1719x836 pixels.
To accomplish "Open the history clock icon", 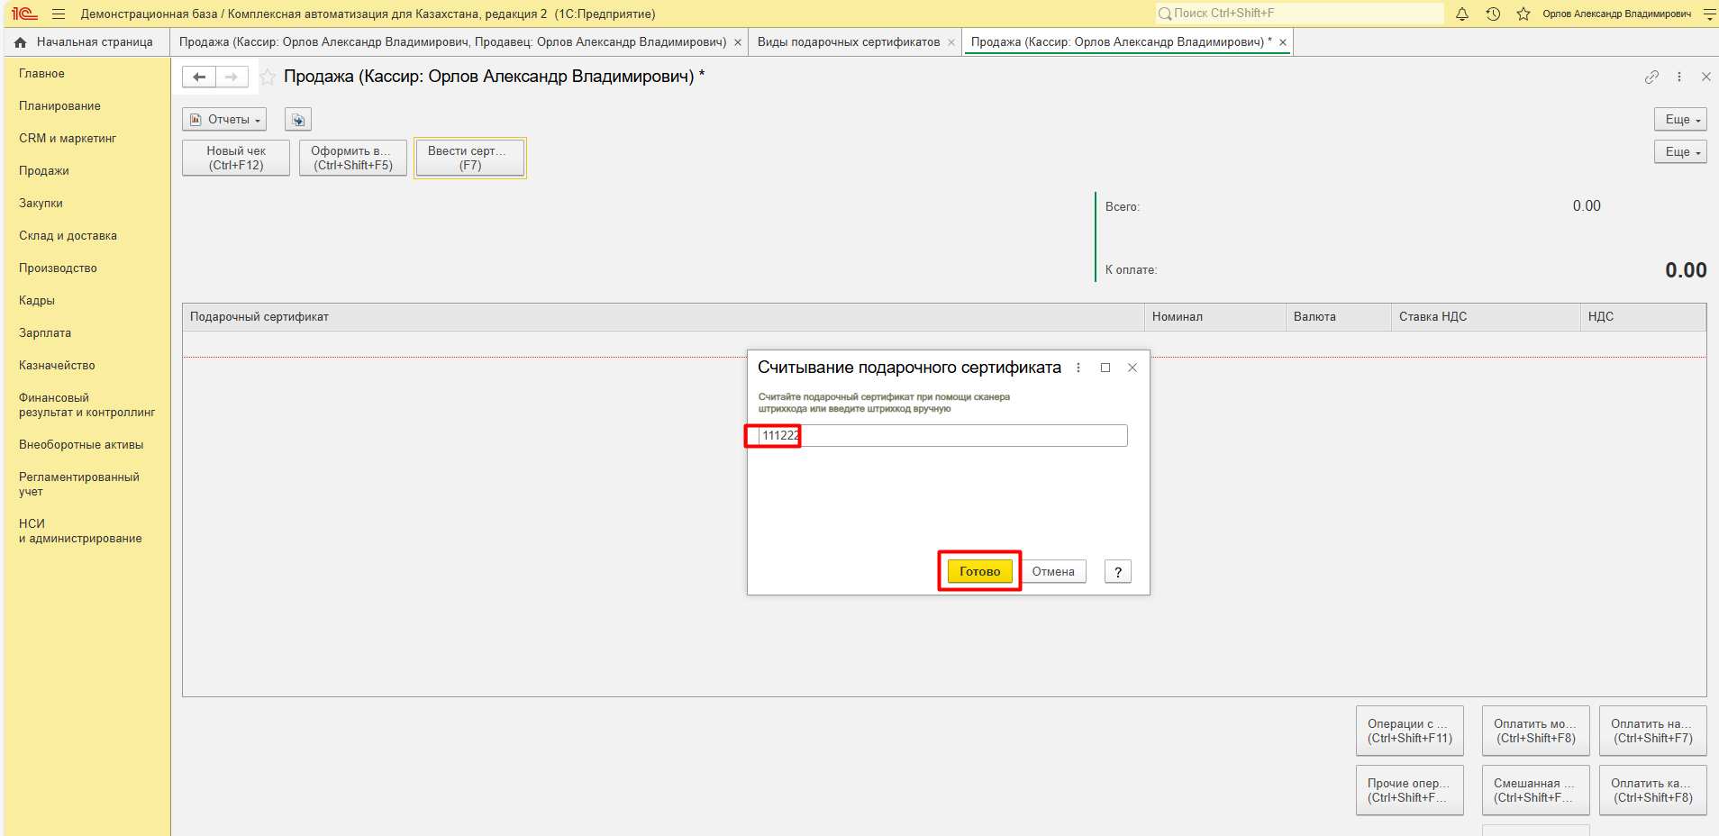I will point(1493,14).
